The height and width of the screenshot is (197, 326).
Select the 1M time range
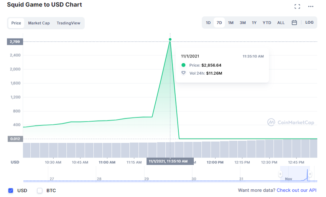[x=231, y=23]
